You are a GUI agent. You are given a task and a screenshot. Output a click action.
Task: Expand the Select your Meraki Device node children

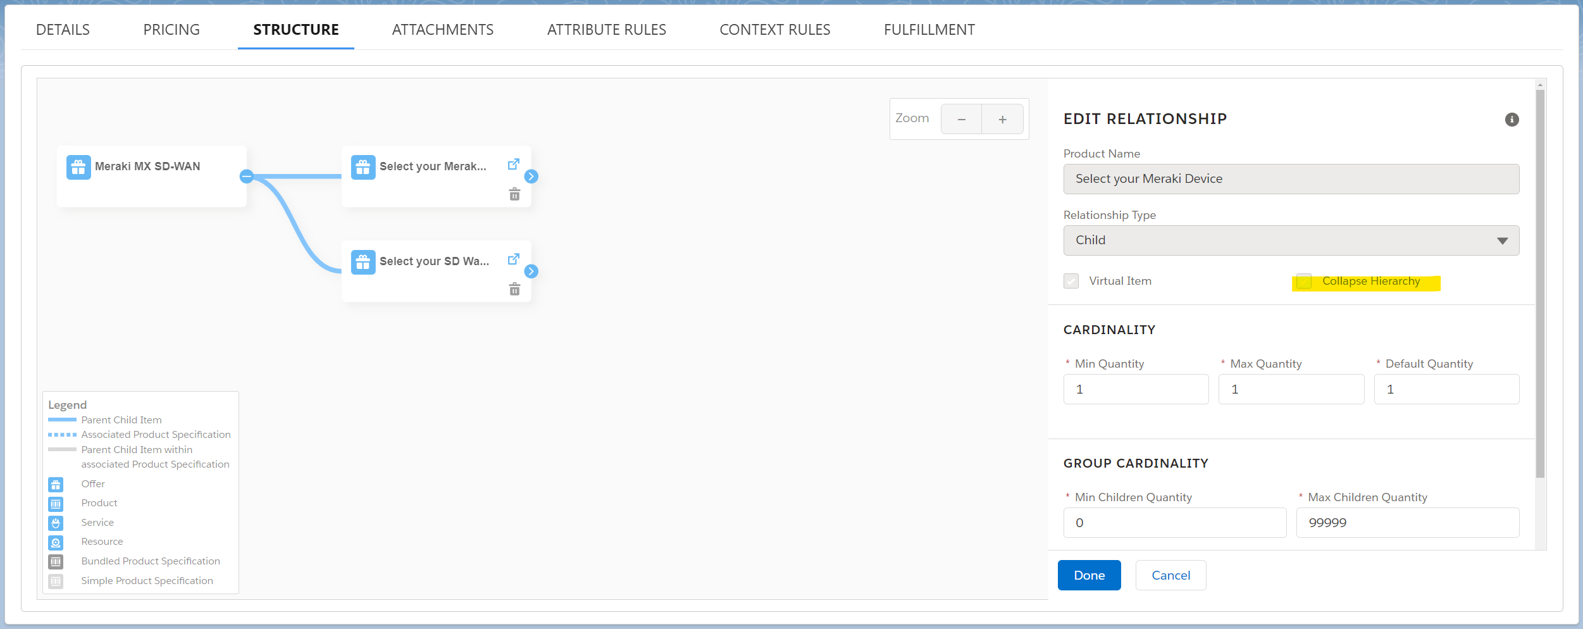(531, 177)
